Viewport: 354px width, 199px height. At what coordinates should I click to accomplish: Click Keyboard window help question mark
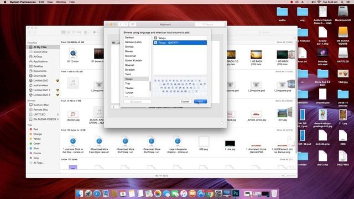click(x=222, y=122)
